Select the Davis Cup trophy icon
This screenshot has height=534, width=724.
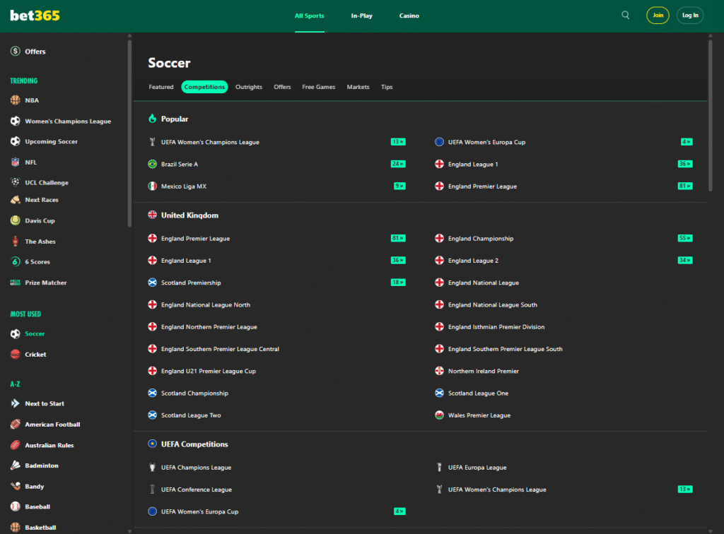(x=15, y=220)
